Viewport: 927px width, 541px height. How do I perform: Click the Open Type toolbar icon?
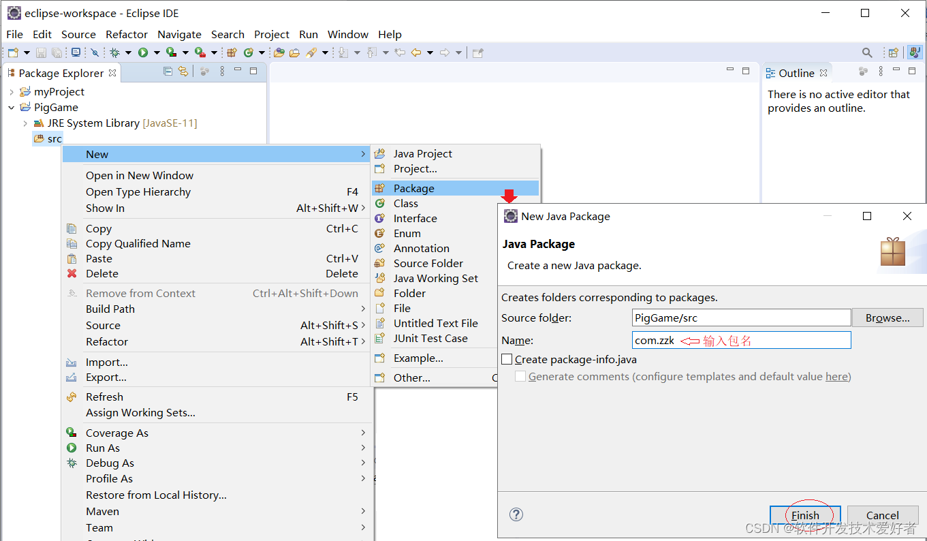[279, 52]
